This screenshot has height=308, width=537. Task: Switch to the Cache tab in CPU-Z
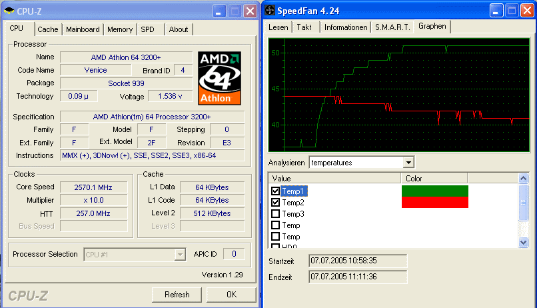(x=48, y=29)
